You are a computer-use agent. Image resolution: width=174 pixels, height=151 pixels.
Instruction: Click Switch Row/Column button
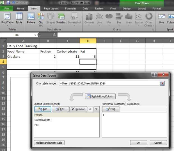[x=100, y=96]
